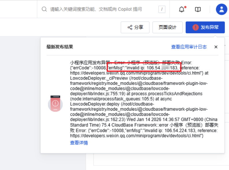Screen dimensions: 229x170
Task: Open the notifications bell
Action: (182, 9)
